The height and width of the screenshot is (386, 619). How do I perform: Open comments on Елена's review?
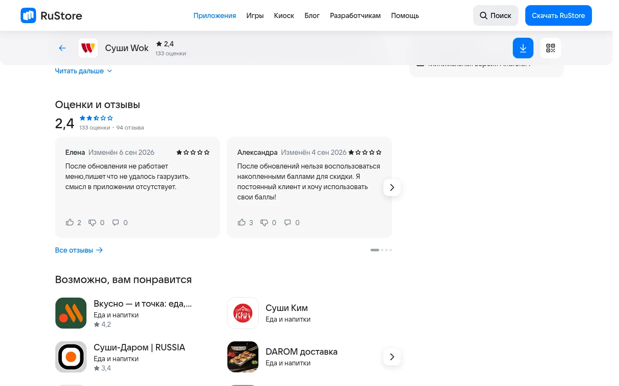click(116, 223)
